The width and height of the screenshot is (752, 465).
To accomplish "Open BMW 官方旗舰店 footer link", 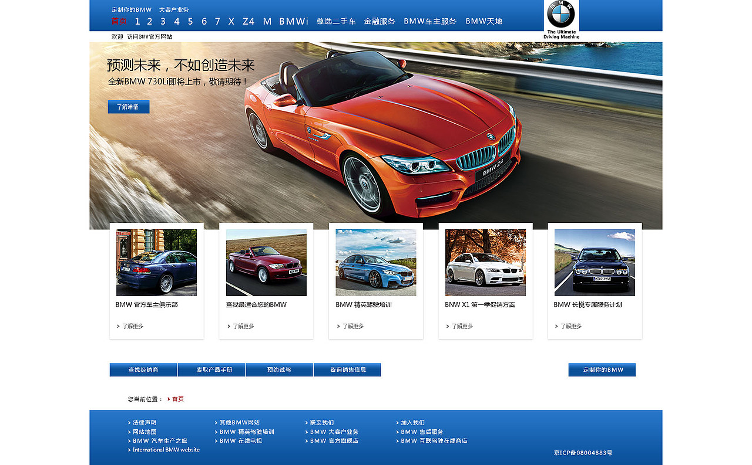I will click(334, 441).
